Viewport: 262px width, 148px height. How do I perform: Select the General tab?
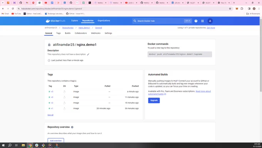[x=49, y=33]
